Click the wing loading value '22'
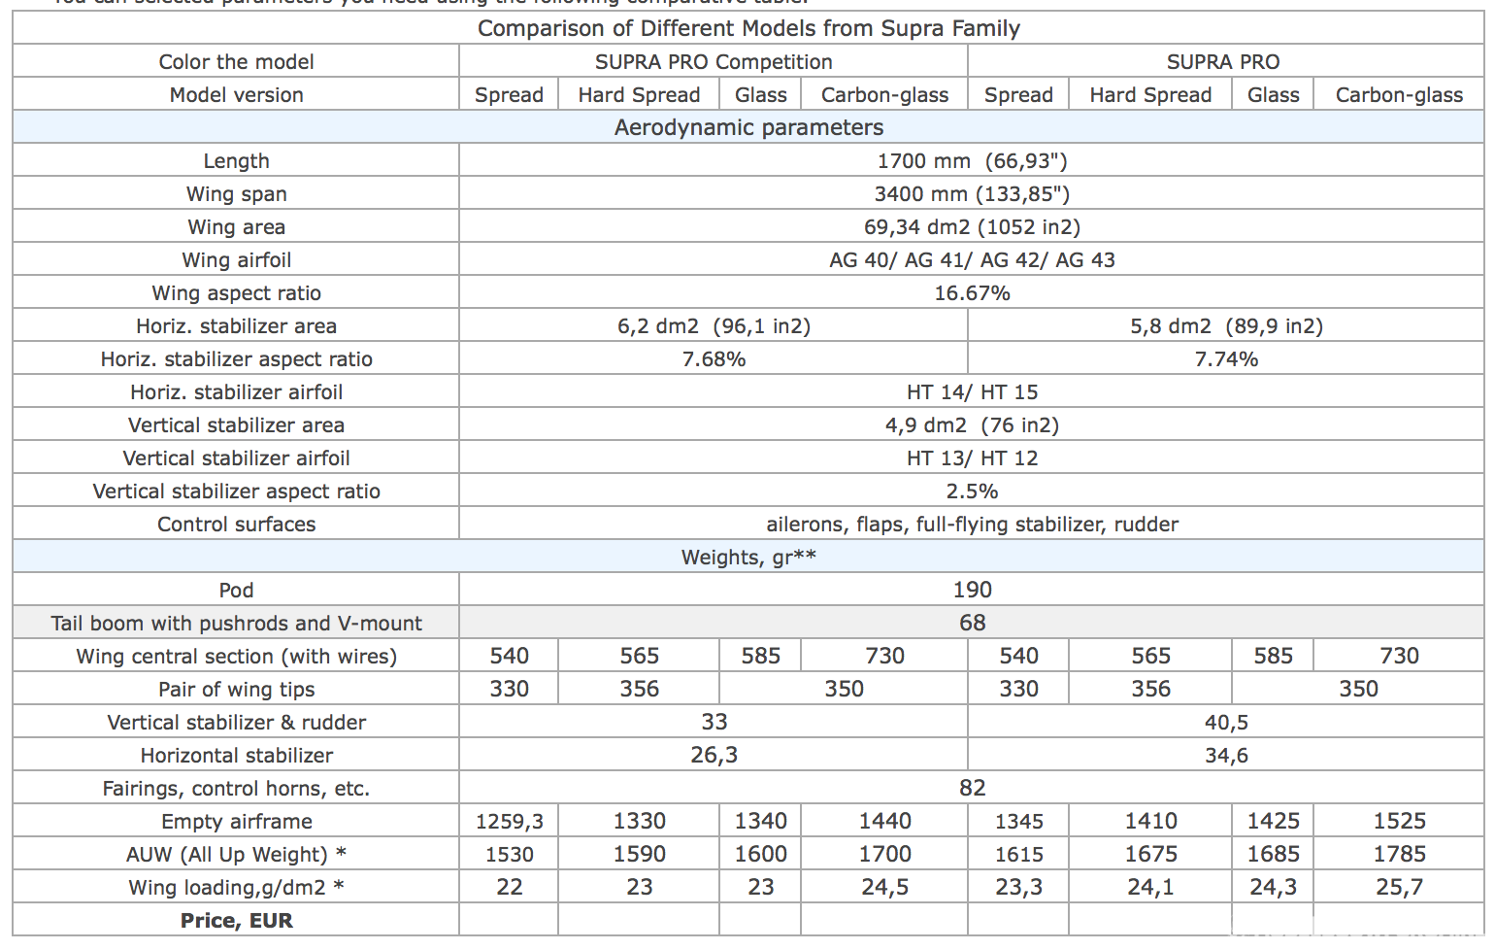Screen dimensions: 1495x950 (x=509, y=887)
